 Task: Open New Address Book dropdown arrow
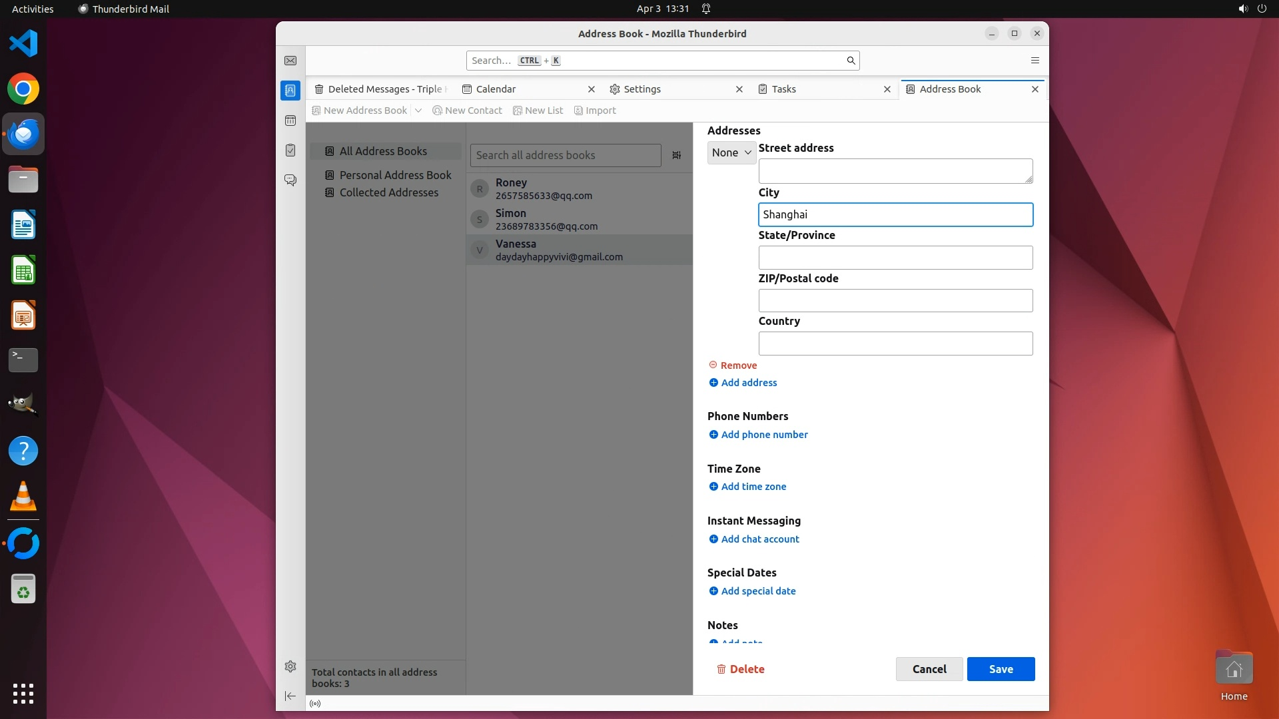[418, 111]
